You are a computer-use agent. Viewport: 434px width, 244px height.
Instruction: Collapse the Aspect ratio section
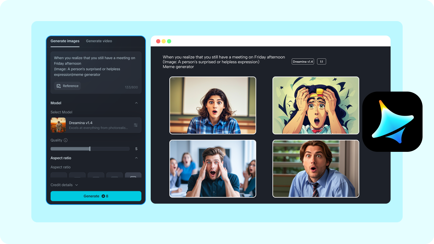pos(137,158)
